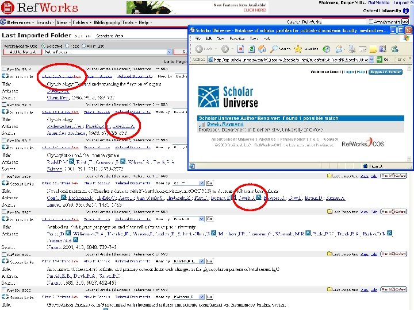
Task: Toggle the Attachments checkbox near search box
Action: point(371,22)
